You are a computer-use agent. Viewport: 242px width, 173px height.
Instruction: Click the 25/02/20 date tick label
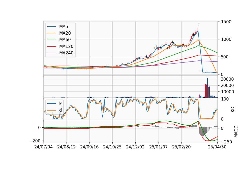tap(181, 147)
